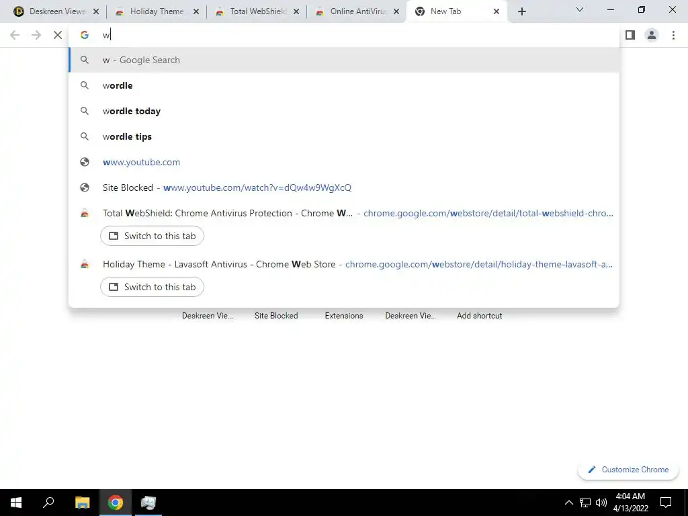Switch to the Holiday Theme tab
The height and width of the screenshot is (516, 688).
[157, 11]
